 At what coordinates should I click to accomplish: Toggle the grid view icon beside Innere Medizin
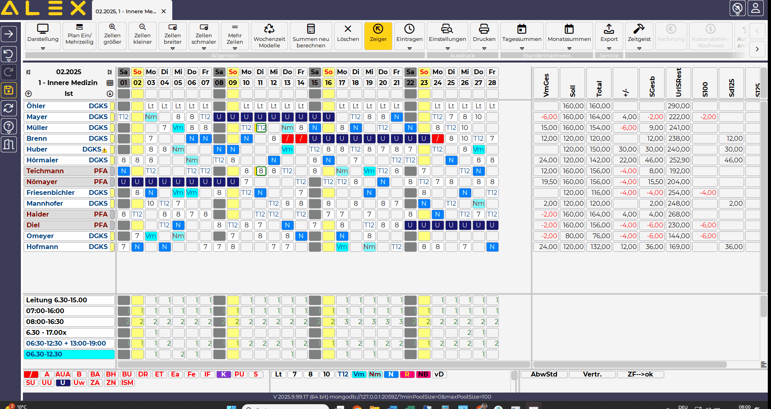(x=110, y=83)
